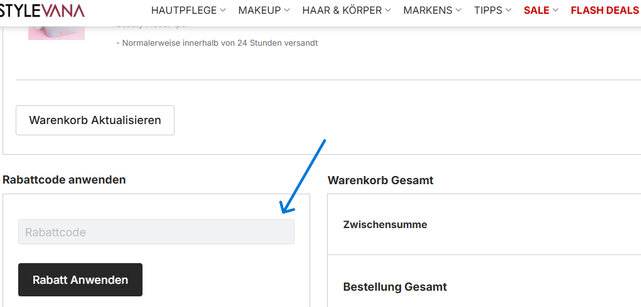
Task: Select the Tipps menu item
Action: pos(488,10)
